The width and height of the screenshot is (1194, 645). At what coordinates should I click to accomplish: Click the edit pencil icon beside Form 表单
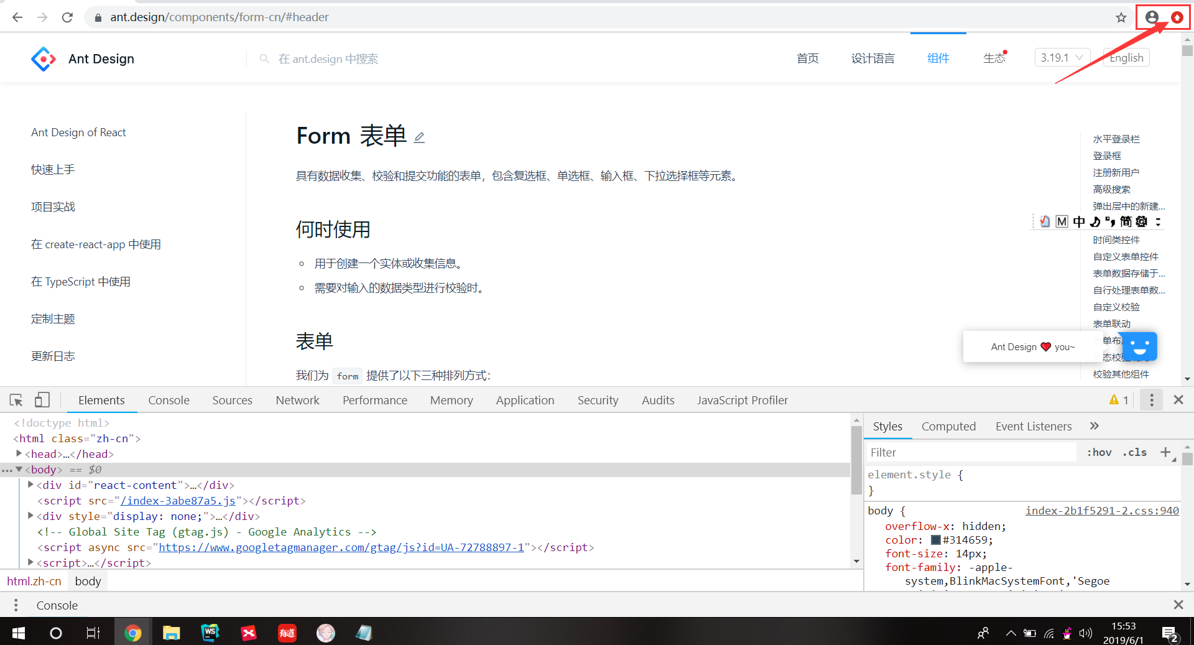(419, 137)
